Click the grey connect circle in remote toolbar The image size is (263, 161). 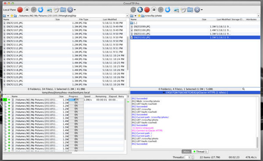click(133, 10)
